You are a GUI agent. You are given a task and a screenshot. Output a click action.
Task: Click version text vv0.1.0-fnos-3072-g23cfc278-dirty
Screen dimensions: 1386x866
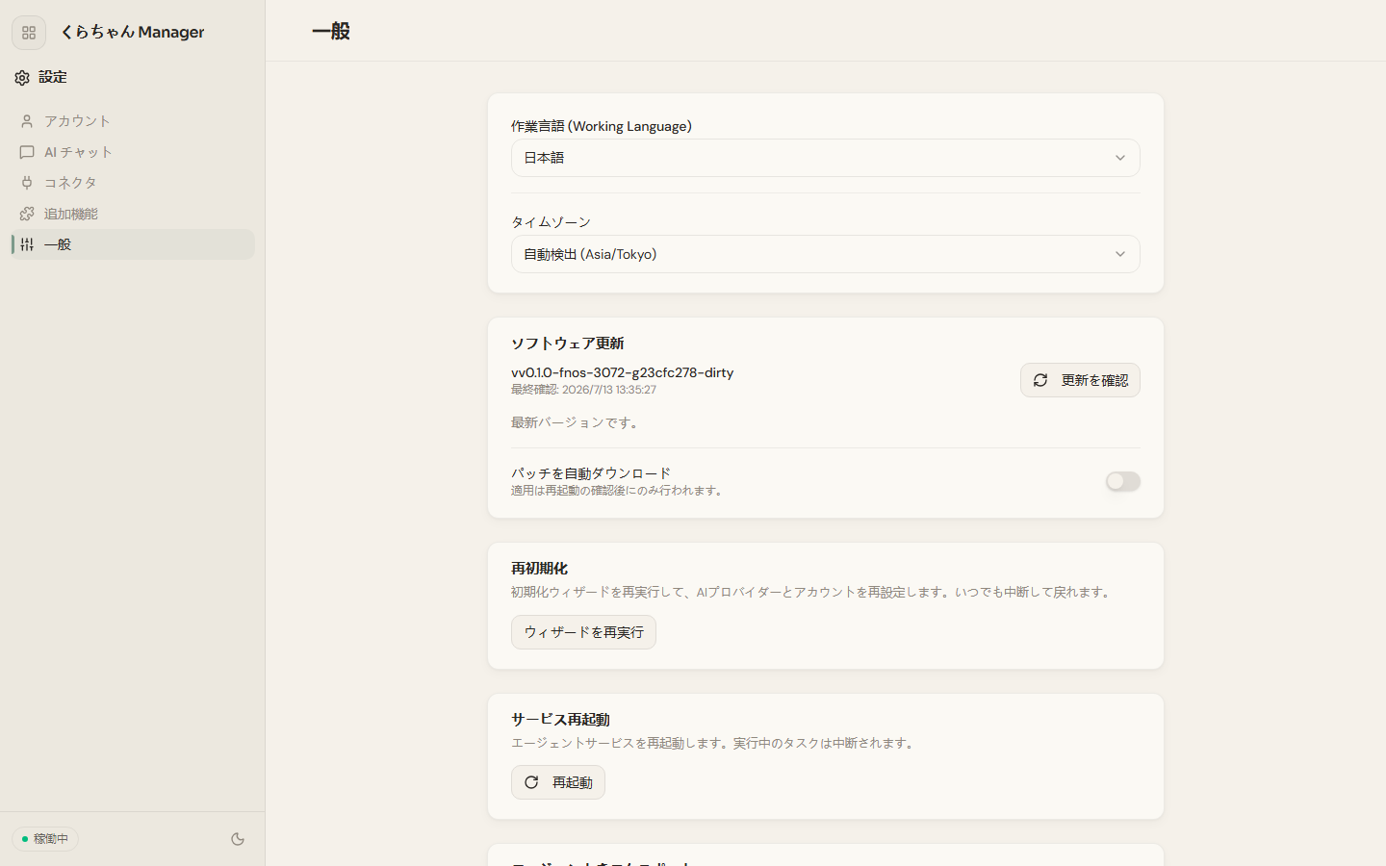pos(622,372)
